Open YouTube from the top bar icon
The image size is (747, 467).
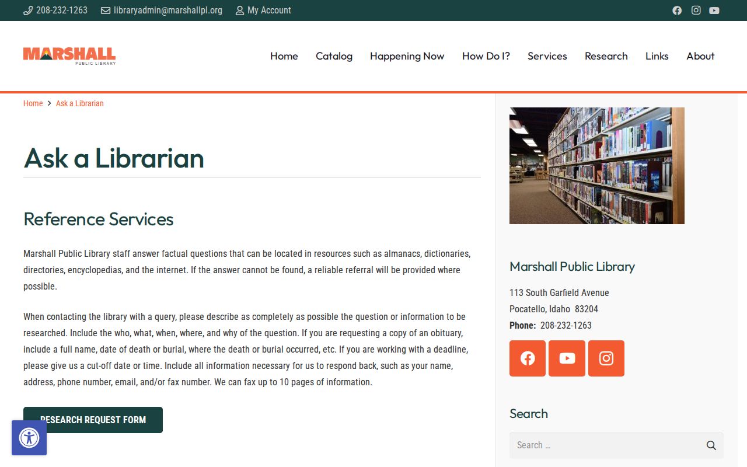point(714,11)
